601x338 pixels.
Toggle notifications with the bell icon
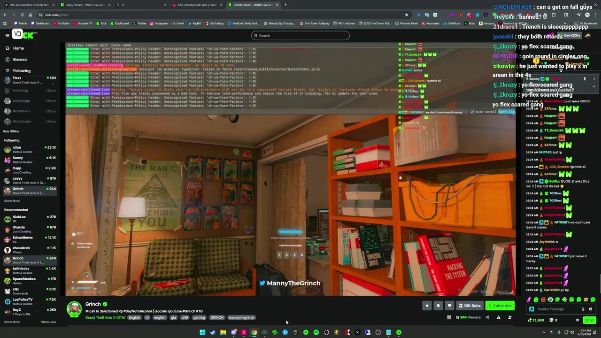coord(438,306)
